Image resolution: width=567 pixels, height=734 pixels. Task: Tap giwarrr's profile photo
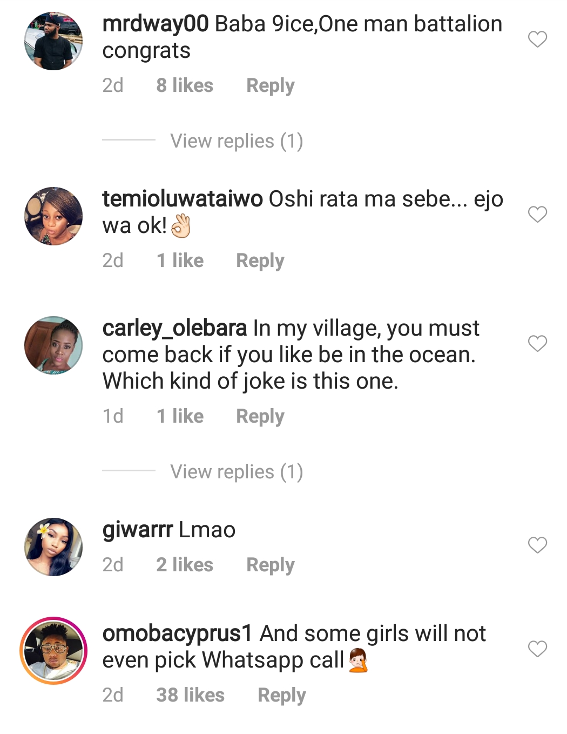pyautogui.click(x=53, y=547)
